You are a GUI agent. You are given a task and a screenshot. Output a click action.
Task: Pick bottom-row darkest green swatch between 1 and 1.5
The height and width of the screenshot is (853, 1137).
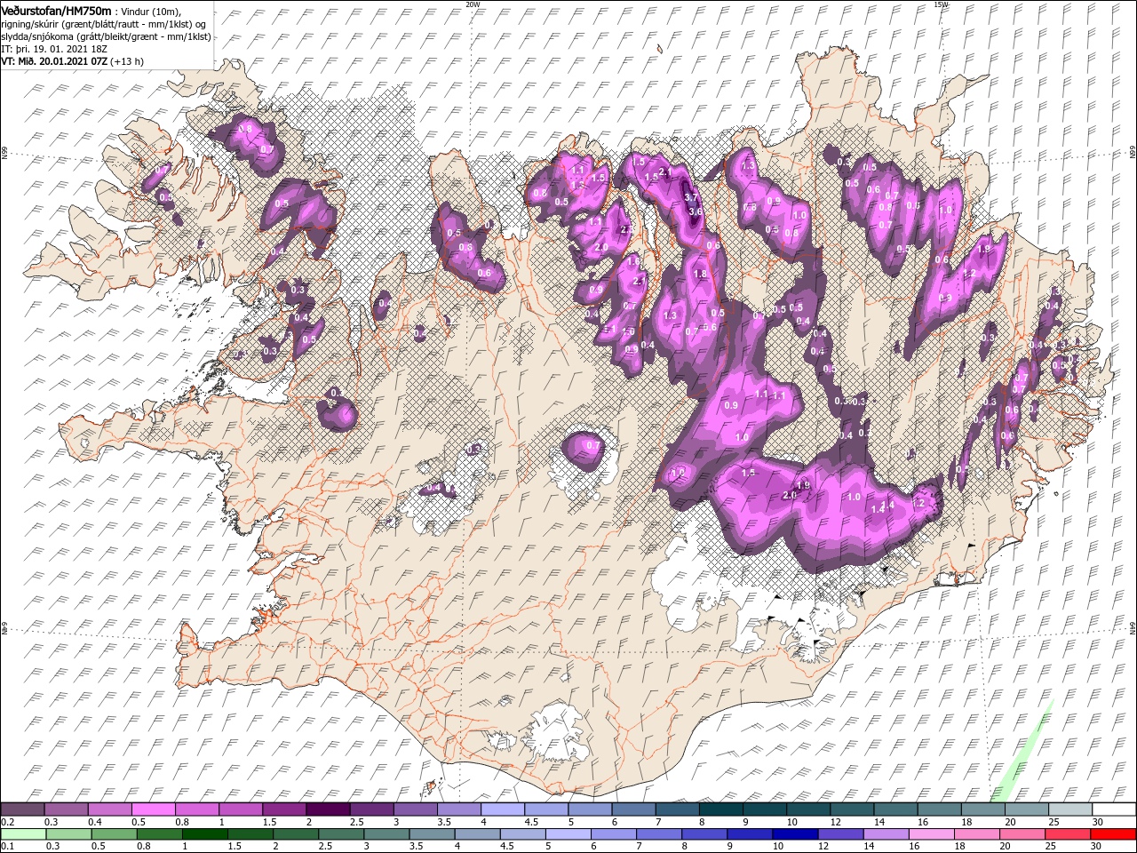point(204,833)
